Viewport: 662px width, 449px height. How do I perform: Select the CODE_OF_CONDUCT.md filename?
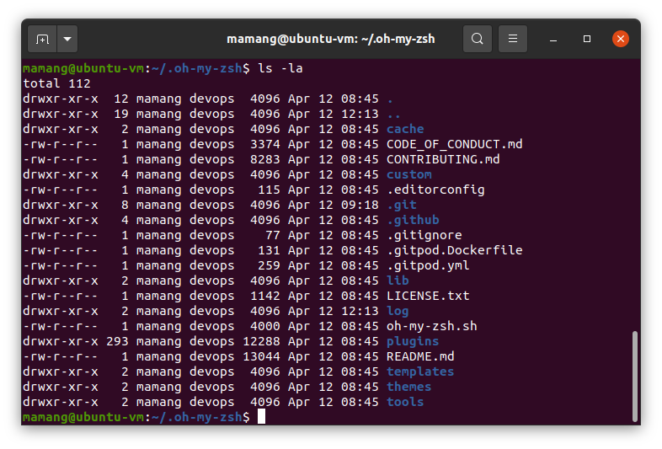[x=454, y=144]
